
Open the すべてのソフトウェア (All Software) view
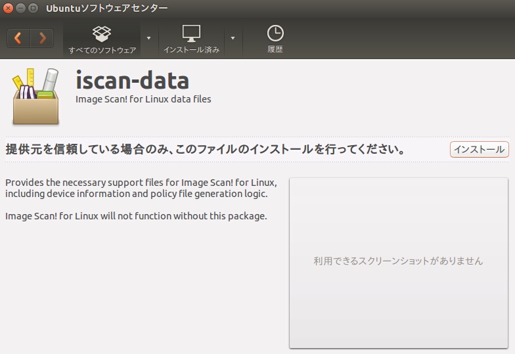click(102, 39)
